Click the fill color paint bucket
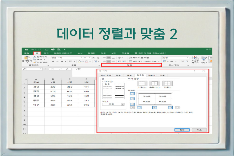234x156 pixels. point(80,61)
